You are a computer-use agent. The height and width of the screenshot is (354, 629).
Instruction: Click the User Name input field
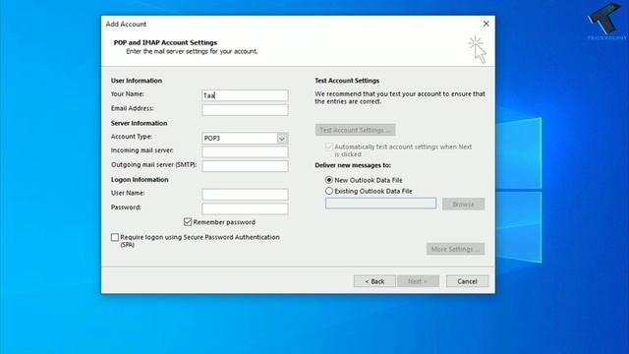coord(245,195)
